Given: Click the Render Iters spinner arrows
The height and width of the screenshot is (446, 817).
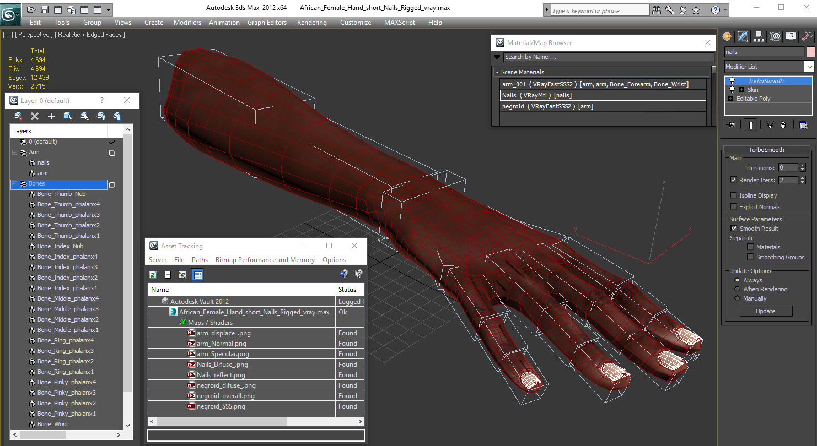Looking at the screenshot, I should 802,180.
